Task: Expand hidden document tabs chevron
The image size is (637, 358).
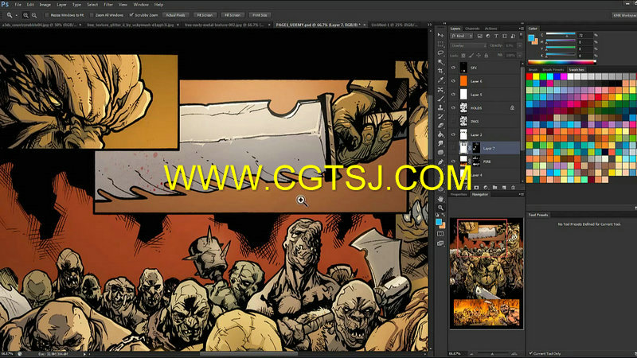Action: click(x=429, y=25)
